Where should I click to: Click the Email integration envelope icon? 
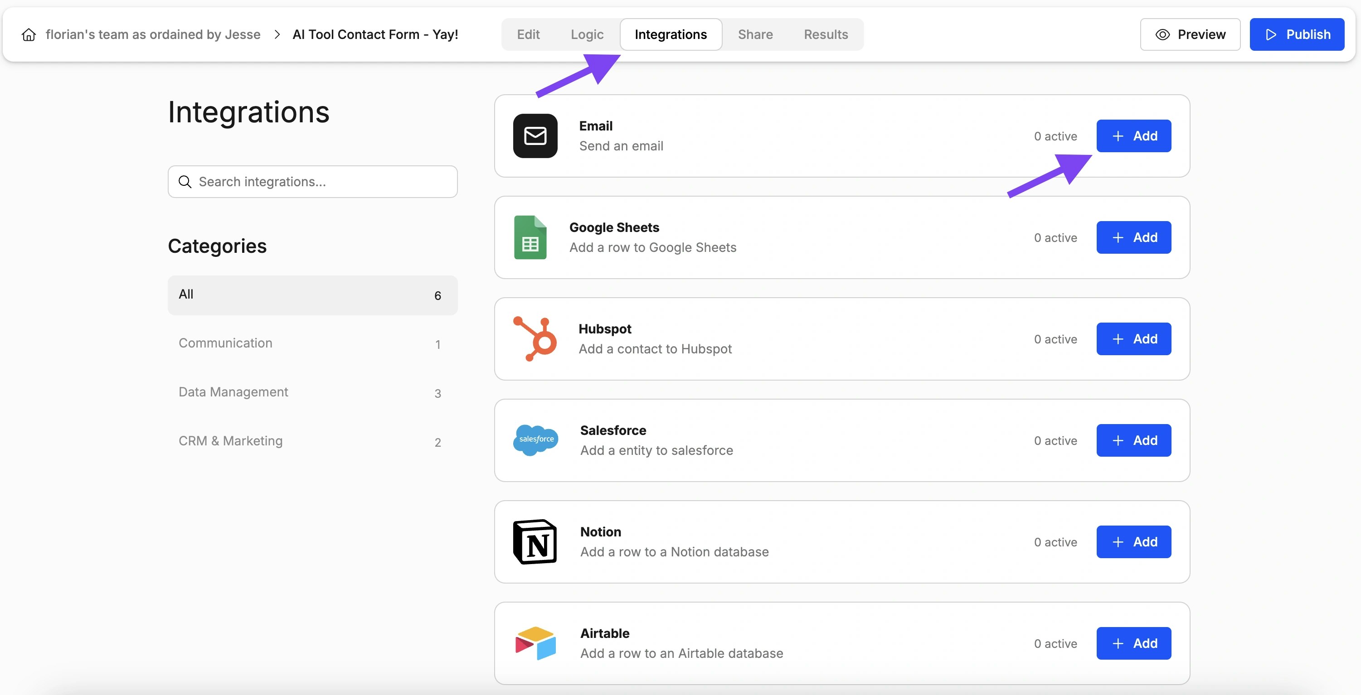[535, 136]
